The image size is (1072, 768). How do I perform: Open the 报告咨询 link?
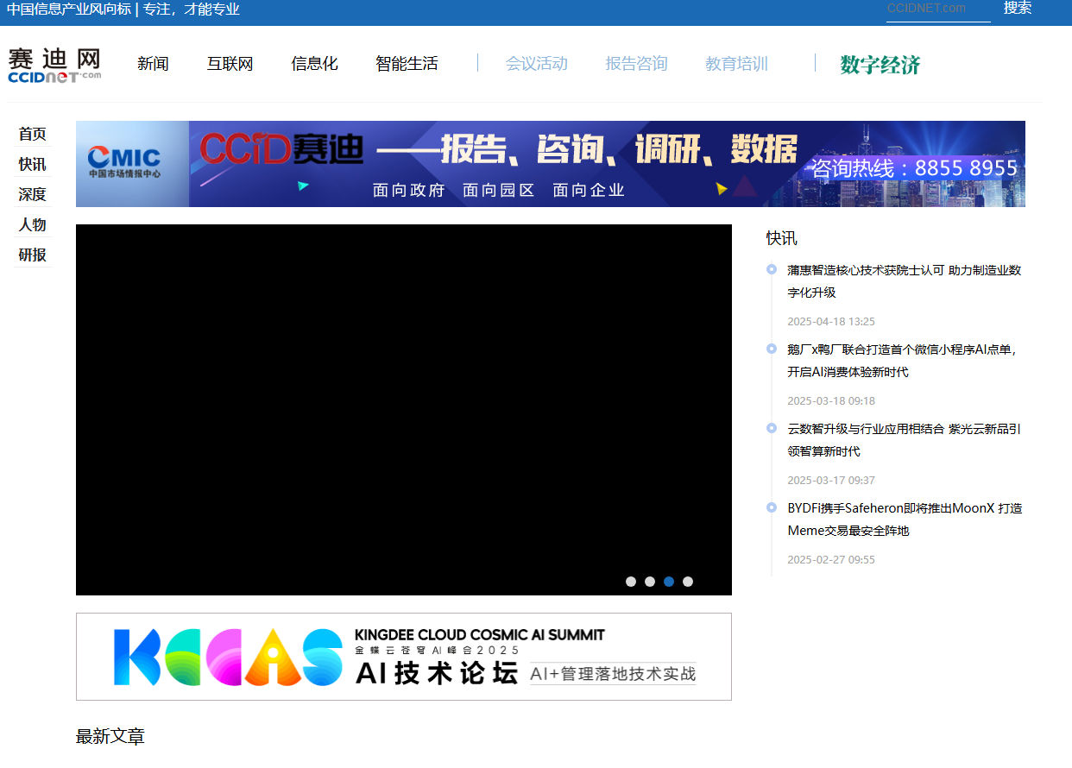[636, 63]
